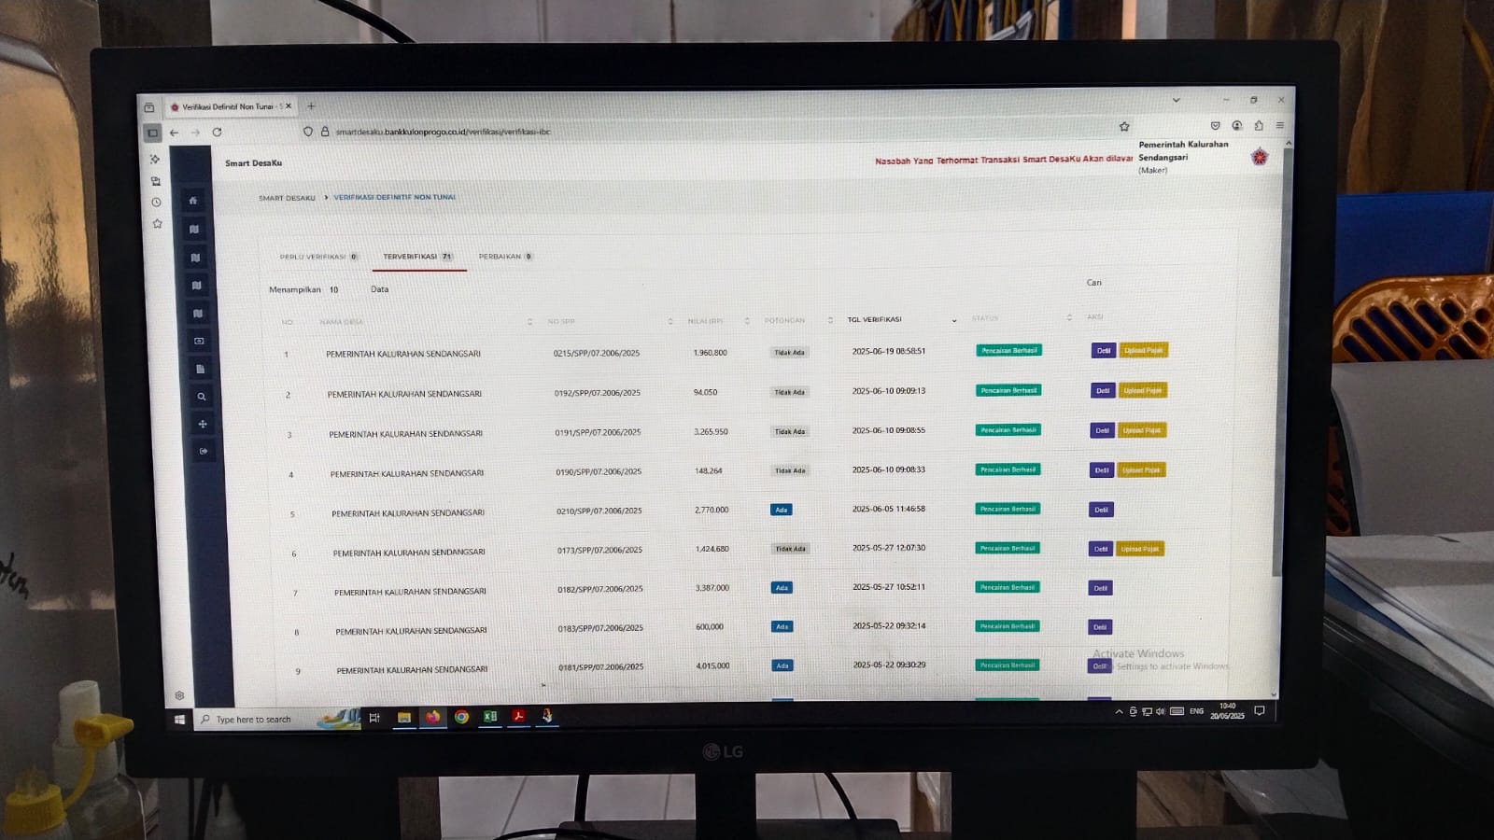Toggle the Firefox sidebar button
Image resolution: width=1494 pixels, height=840 pixels.
[152, 133]
